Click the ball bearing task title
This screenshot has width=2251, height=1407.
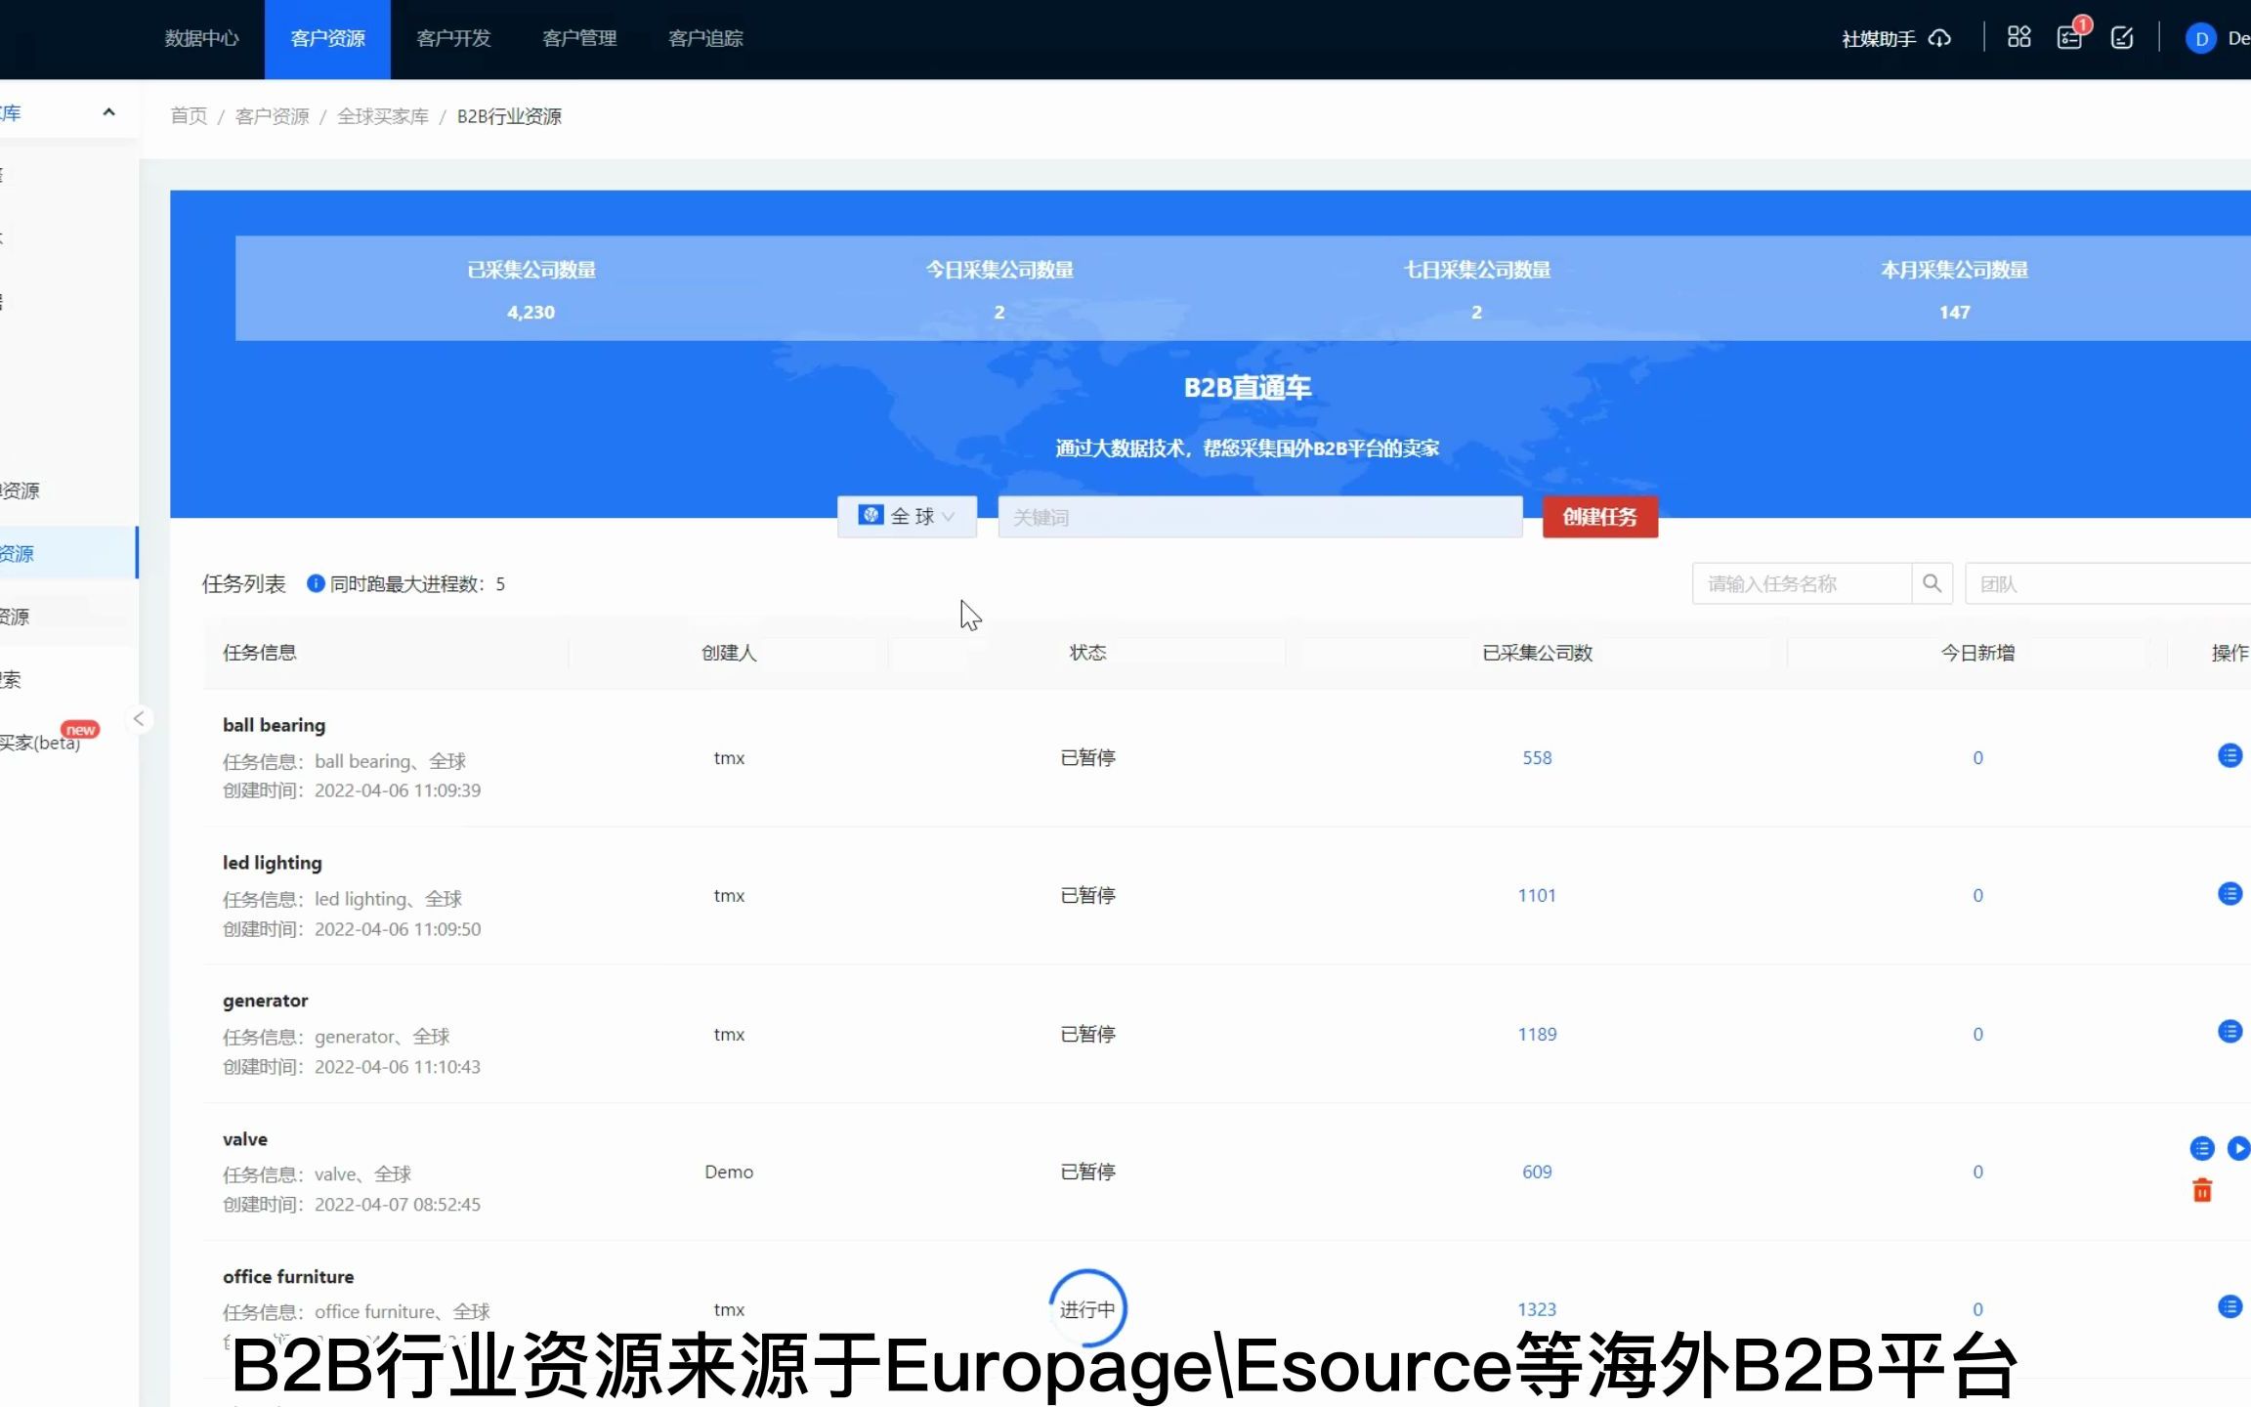274,725
